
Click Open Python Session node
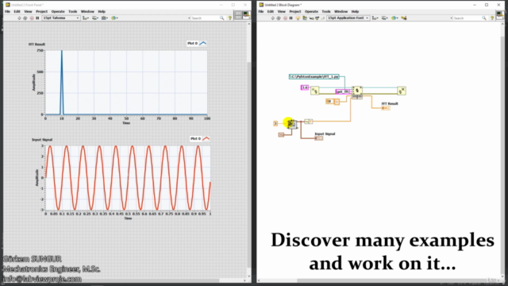[x=315, y=91]
